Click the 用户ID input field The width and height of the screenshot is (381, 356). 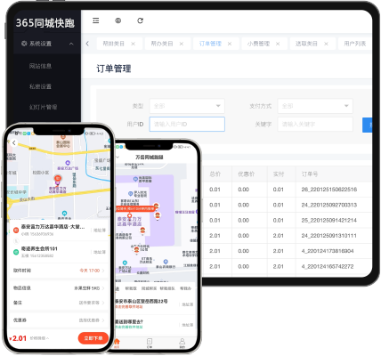pyautogui.click(x=187, y=124)
